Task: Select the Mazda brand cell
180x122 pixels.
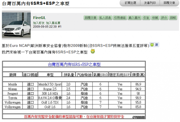Action: point(13,84)
